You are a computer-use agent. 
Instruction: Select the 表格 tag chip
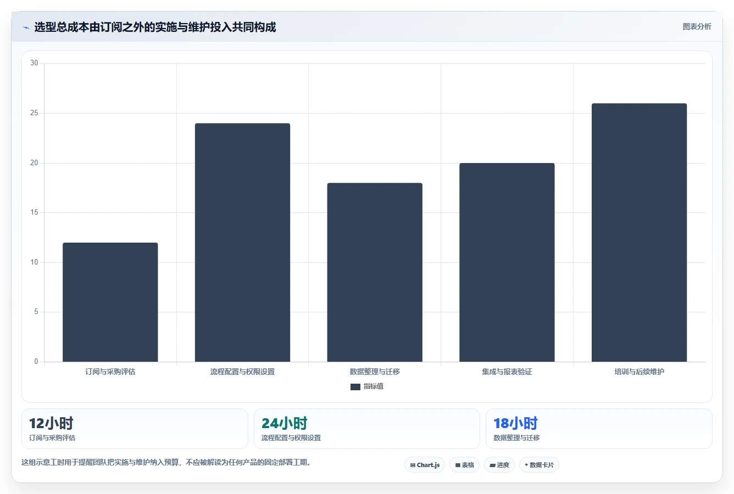pyautogui.click(x=465, y=465)
